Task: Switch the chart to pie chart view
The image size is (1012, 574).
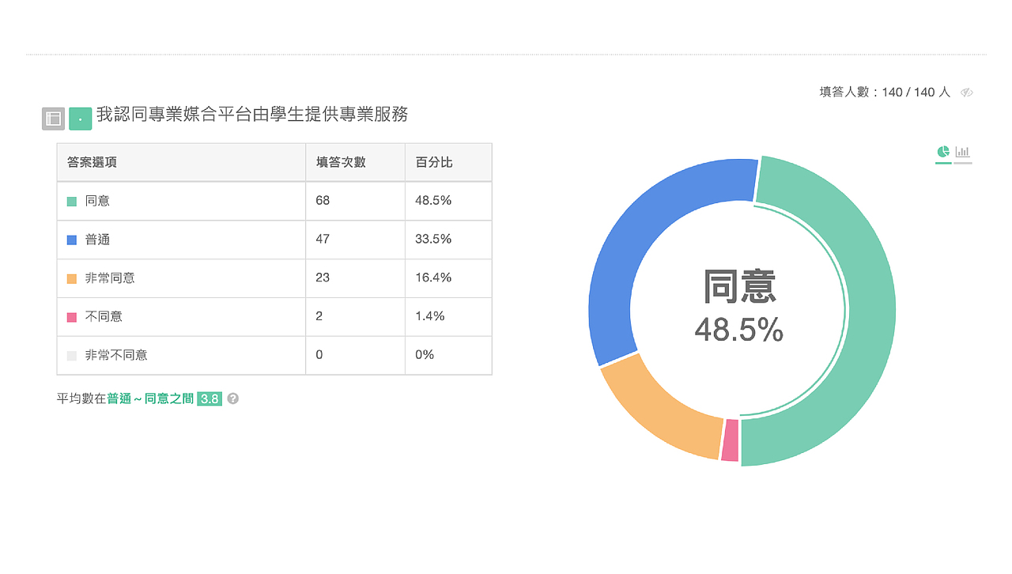Action: point(942,151)
